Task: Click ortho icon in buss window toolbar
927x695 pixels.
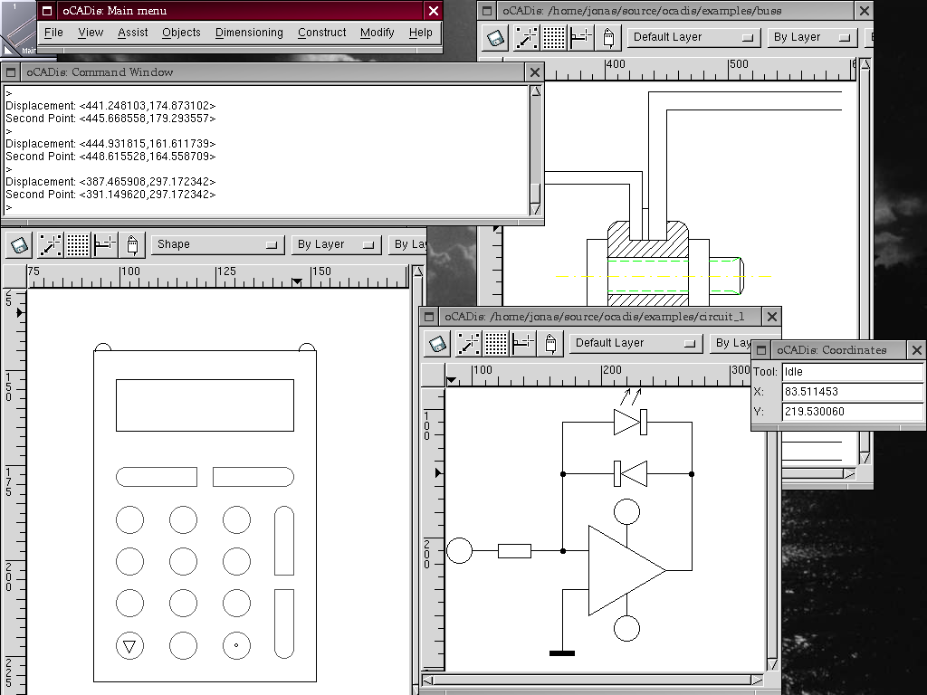Action: (581, 37)
